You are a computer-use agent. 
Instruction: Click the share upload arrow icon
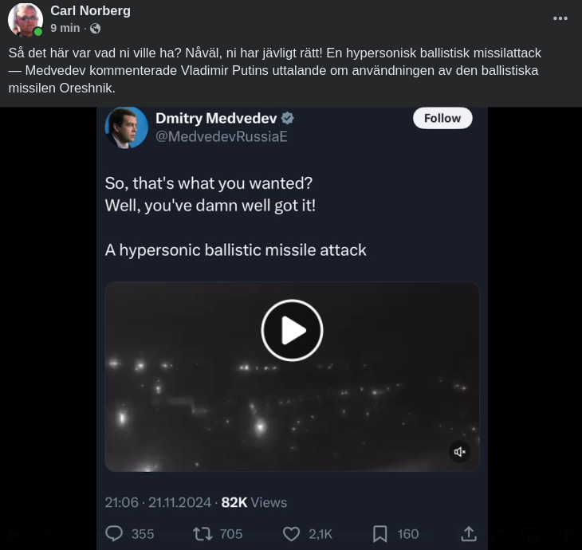[469, 533]
